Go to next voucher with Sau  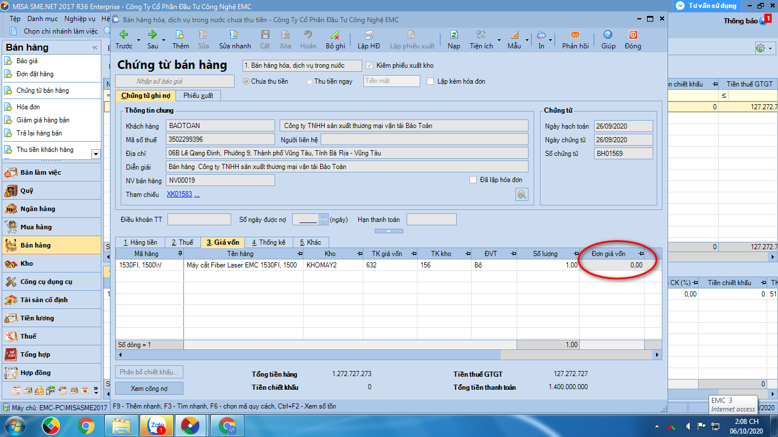pyautogui.click(x=153, y=40)
